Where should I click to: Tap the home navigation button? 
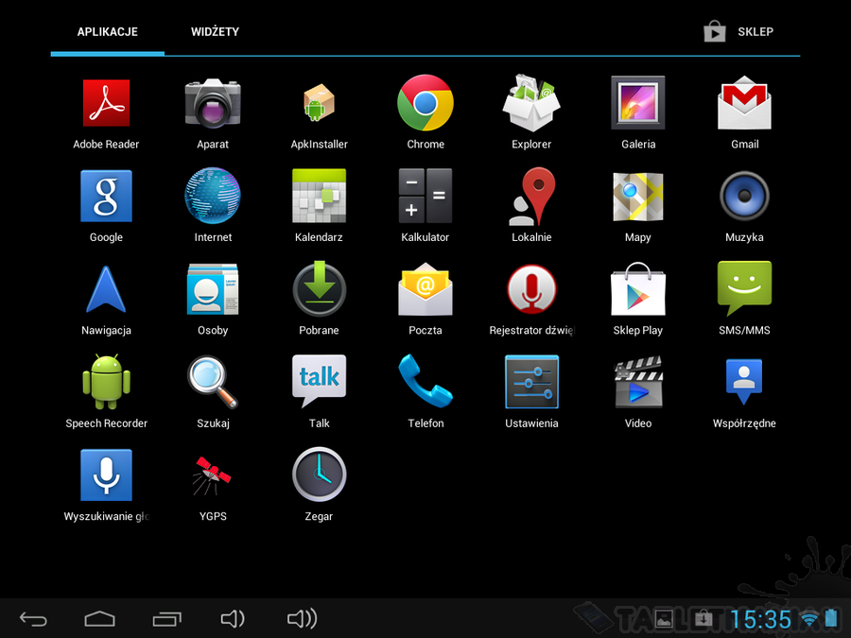tap(99, 619)
